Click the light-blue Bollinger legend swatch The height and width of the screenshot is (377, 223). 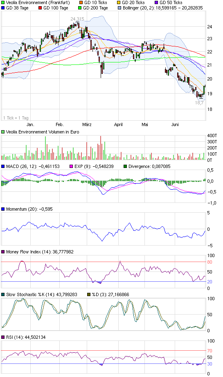click(119, 8)
